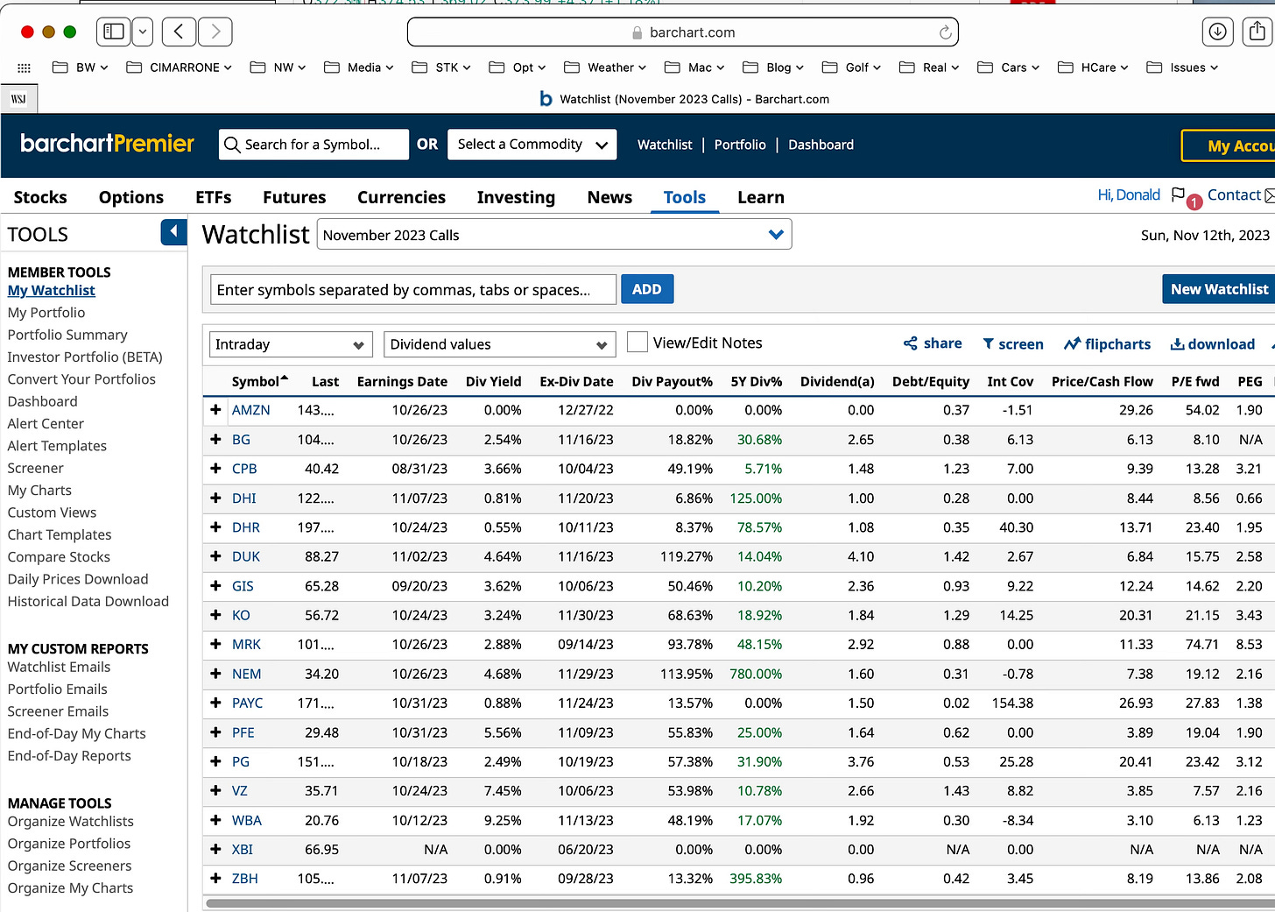
Task: Go forward with Safari's forward arrow
Action: (x=215, y=32)
